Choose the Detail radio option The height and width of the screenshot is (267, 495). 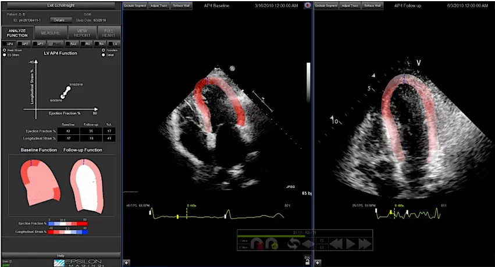point(104,55)
